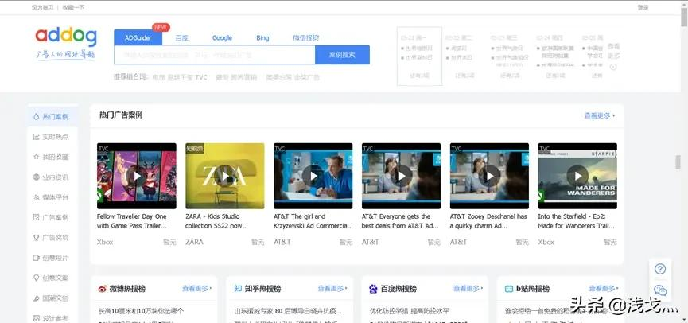This screenshot has width=688, height=323.
Task: Open the 媒体平台 sidebar icon
Action: point(36,197)
